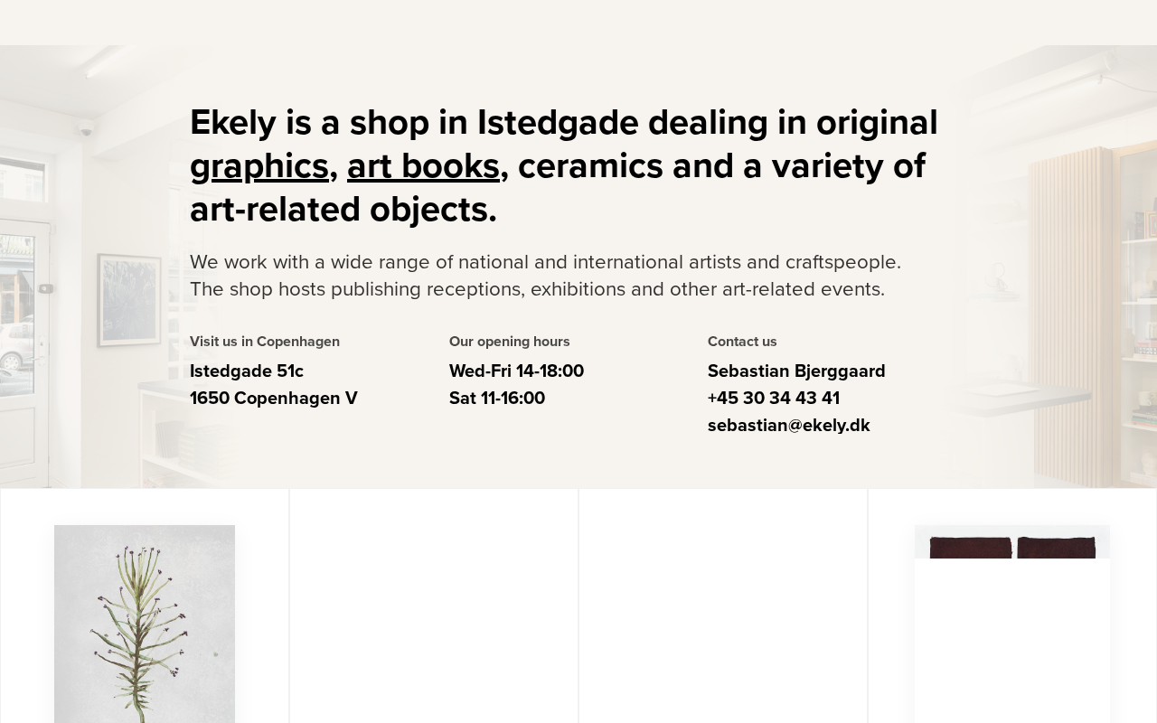Click the word Ekely in the main headline

(232, 123)
